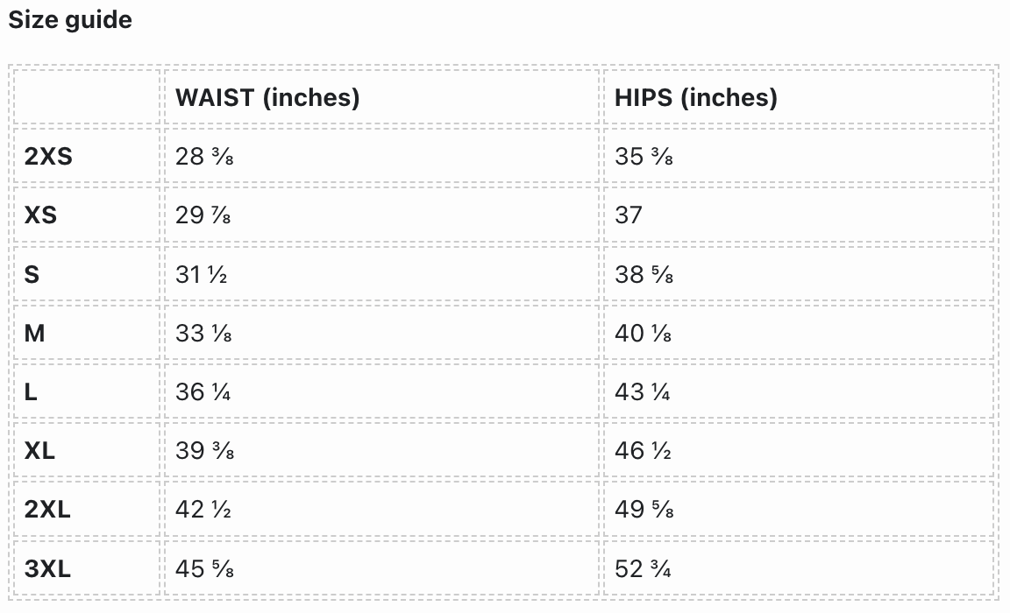Select the M hips value 40 ⅛
This screenshot has width=1010, height=613.
pos(644,334)
